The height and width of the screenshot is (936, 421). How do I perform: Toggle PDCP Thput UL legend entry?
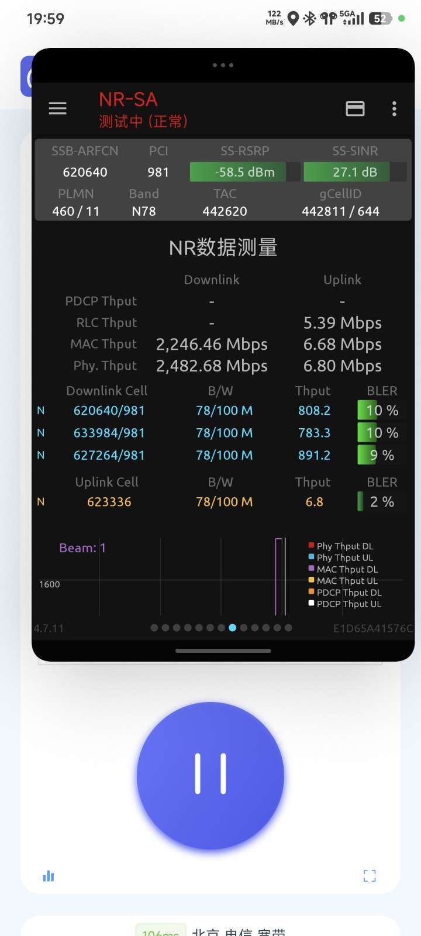click(x=348, y=604)
